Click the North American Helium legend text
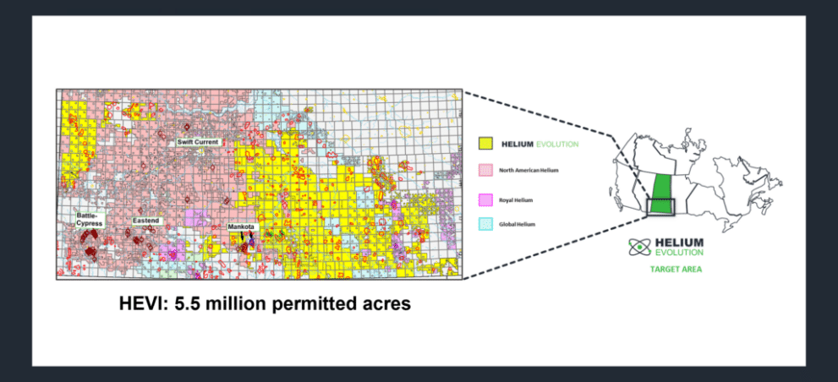The image size is (838, 382). click(x=531, y=171)
